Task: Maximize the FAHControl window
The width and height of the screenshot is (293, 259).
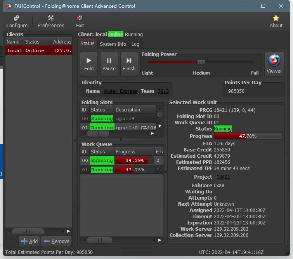Action: click(263, 6)
